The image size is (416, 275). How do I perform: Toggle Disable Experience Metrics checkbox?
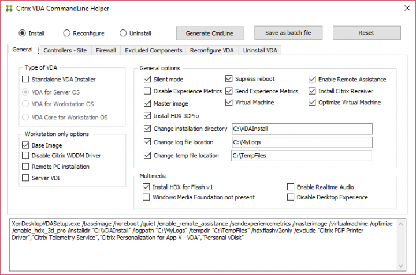pyautogui.click(x=147, y=91)
